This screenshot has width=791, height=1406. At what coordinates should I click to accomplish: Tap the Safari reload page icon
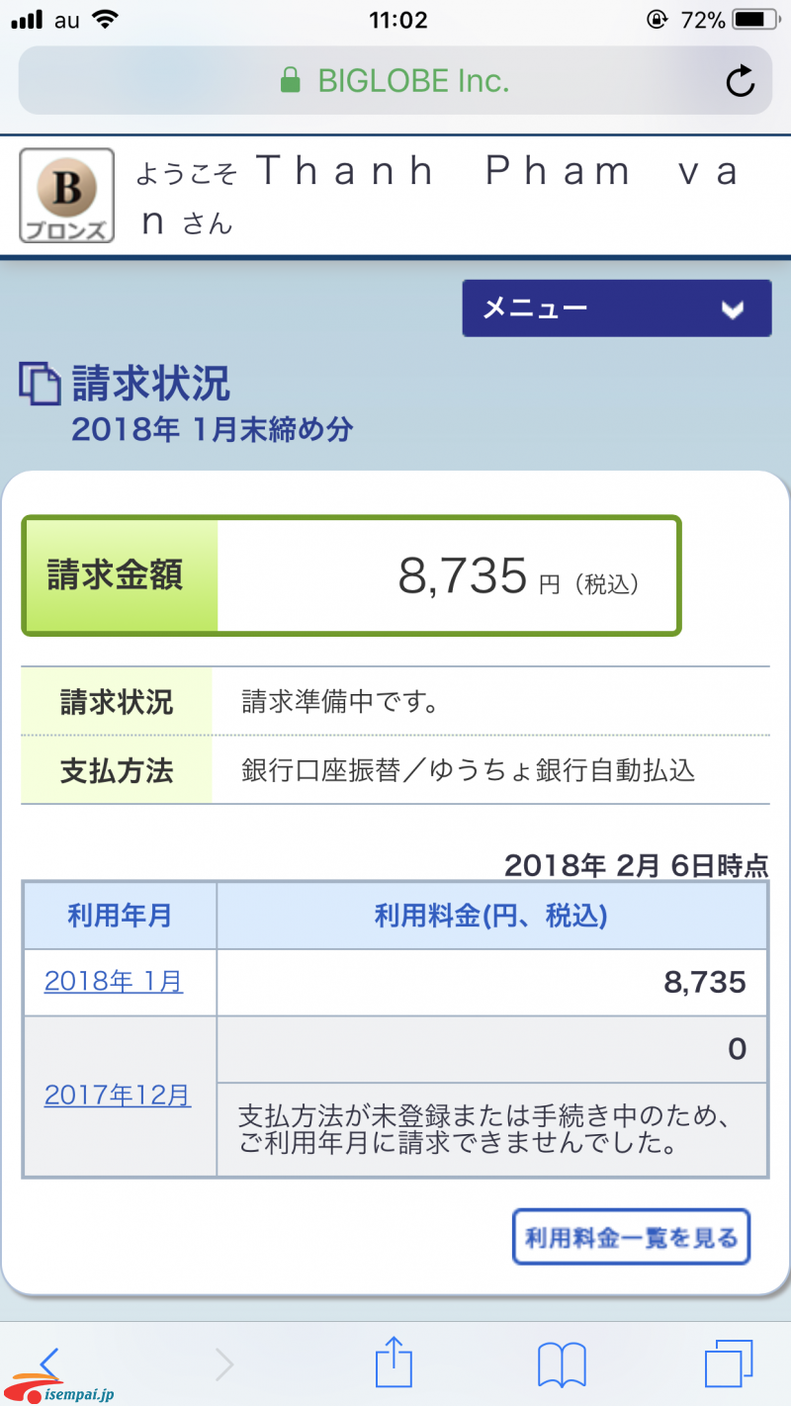pyautogui.click(x=740, y=82)
